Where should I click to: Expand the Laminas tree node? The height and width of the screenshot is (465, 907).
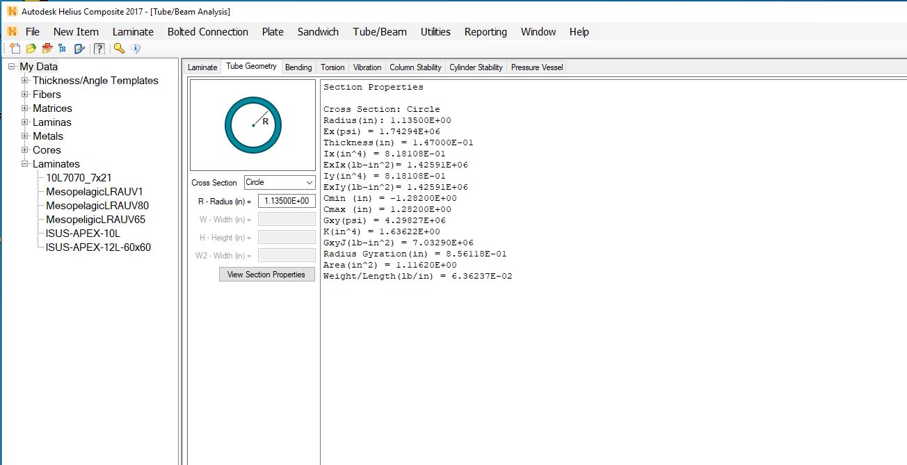click(x=25, y=122)
